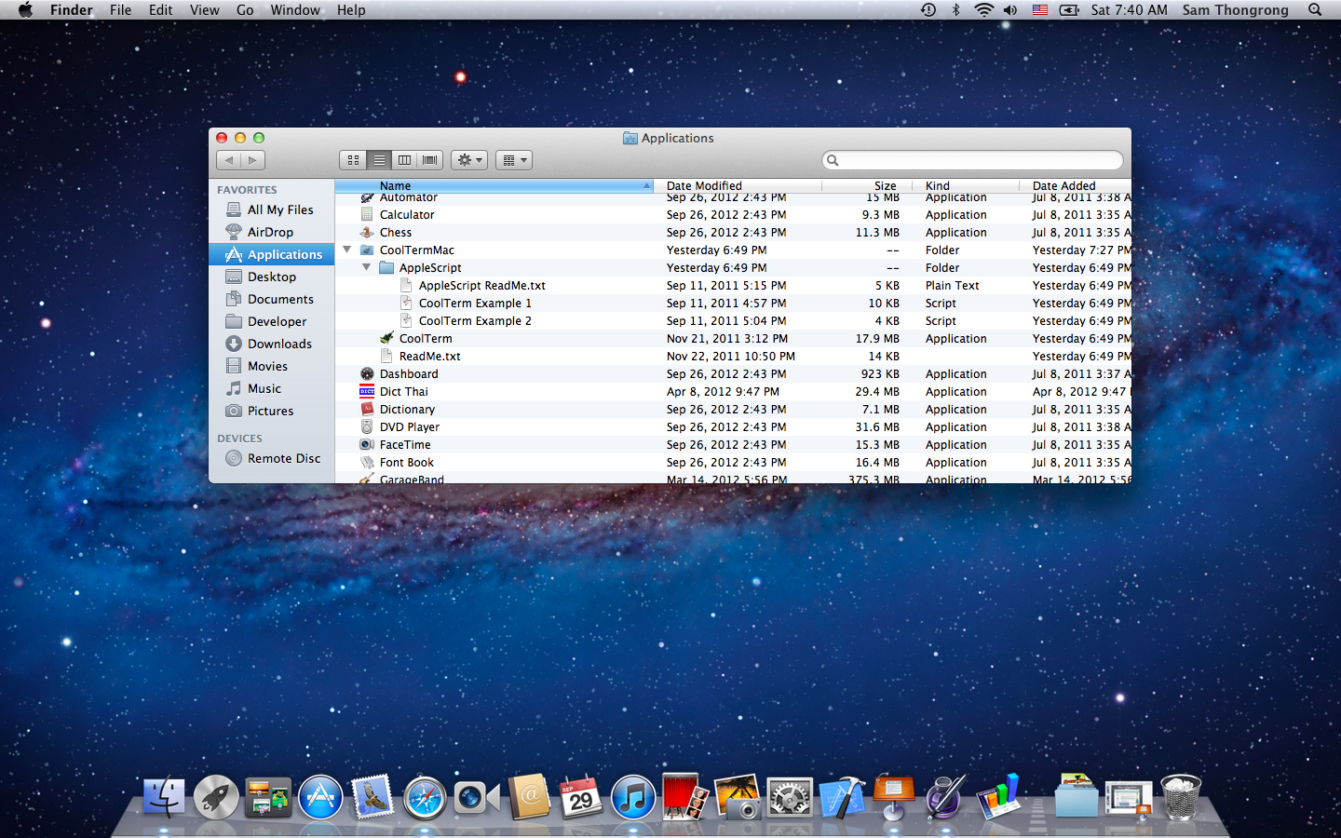Open Mail stamp icon in Dock
Screen dimensions: 1341x838
372,798
